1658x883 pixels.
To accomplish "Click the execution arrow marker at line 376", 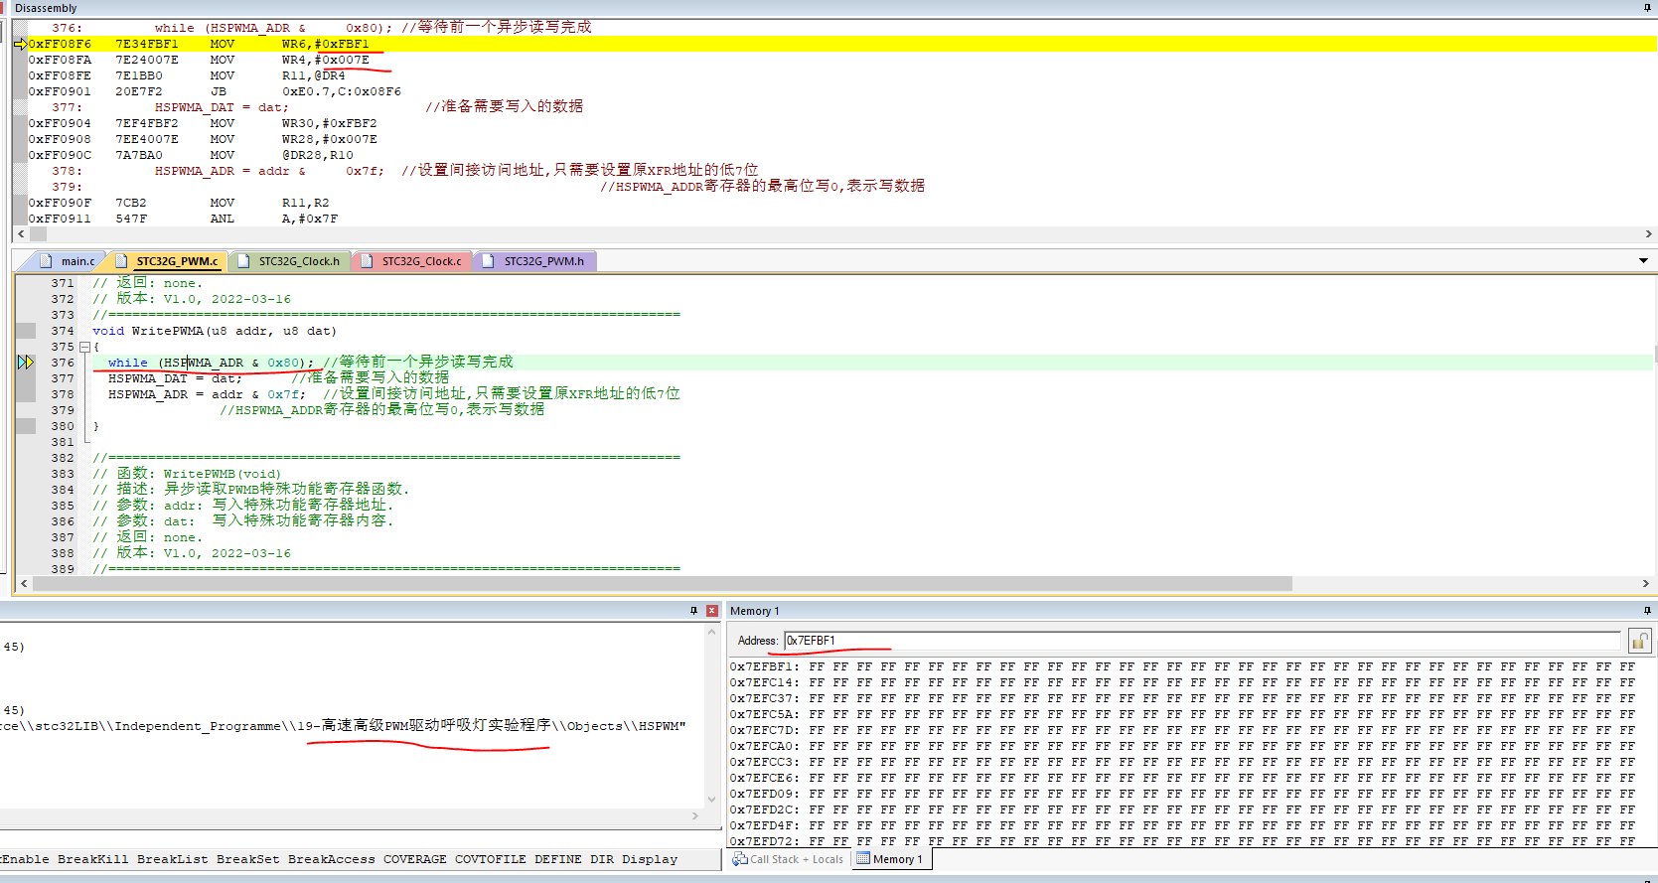I will coord(26,363).
